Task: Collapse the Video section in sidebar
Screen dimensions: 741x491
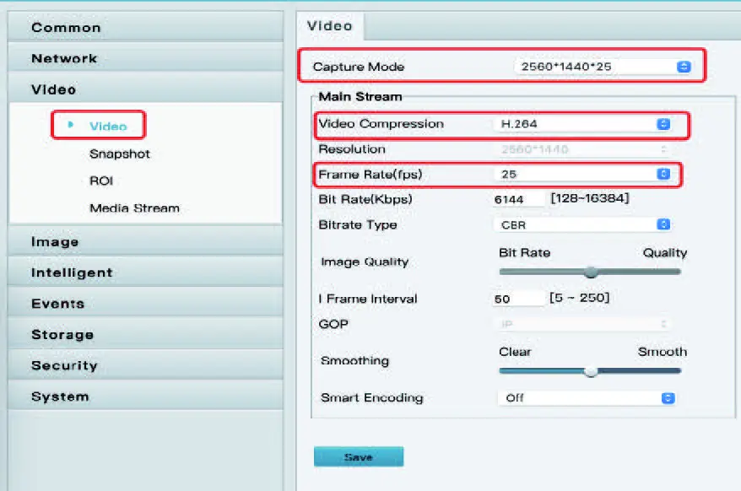Action: 145,89
